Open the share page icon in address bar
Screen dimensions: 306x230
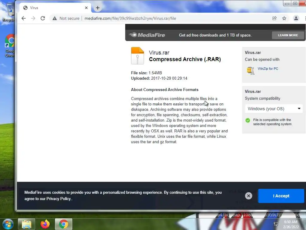pos(275,18)
